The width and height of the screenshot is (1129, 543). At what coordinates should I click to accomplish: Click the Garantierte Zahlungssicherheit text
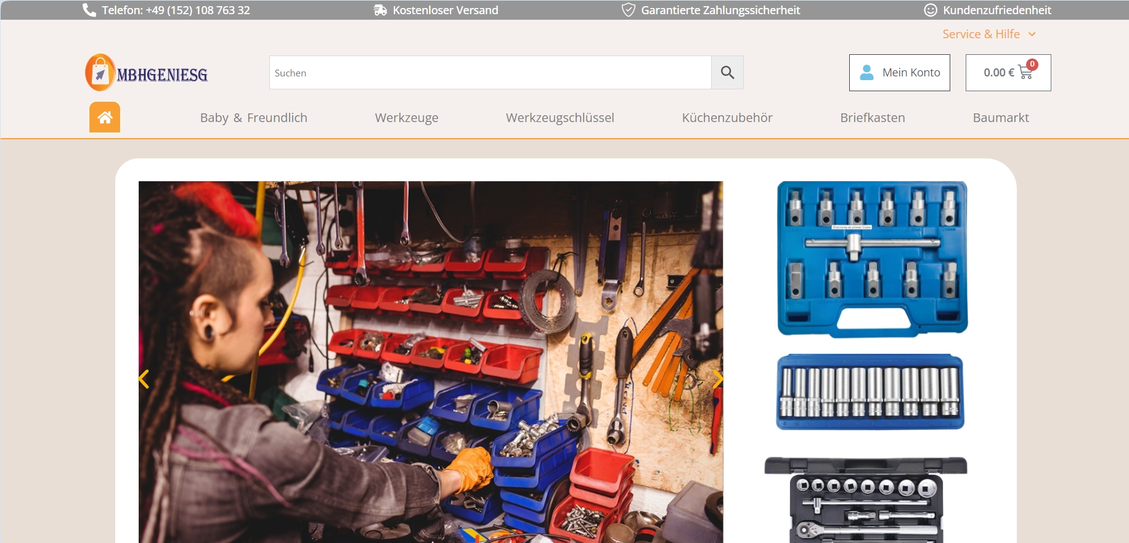pos(720,10)
